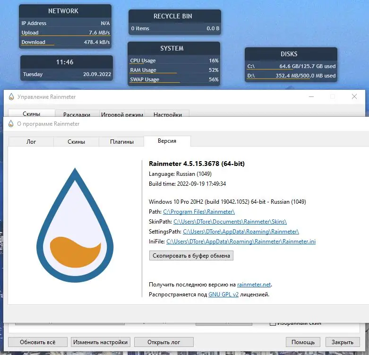Click the Открыть лог button
This screenshot has width=369, height=355.
point(164,342)
